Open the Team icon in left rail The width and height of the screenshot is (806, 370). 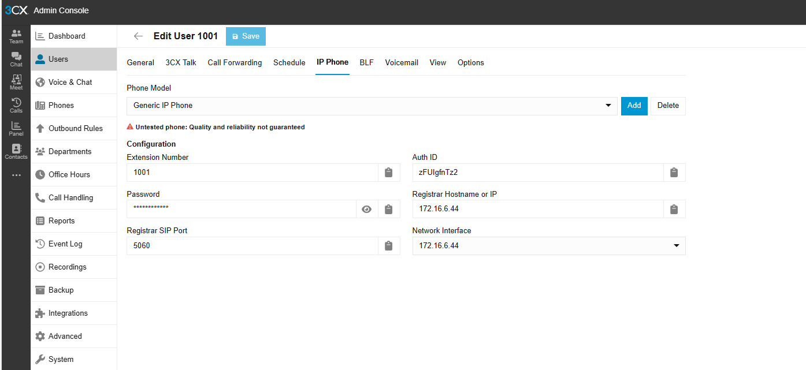[x=16, y=36]
